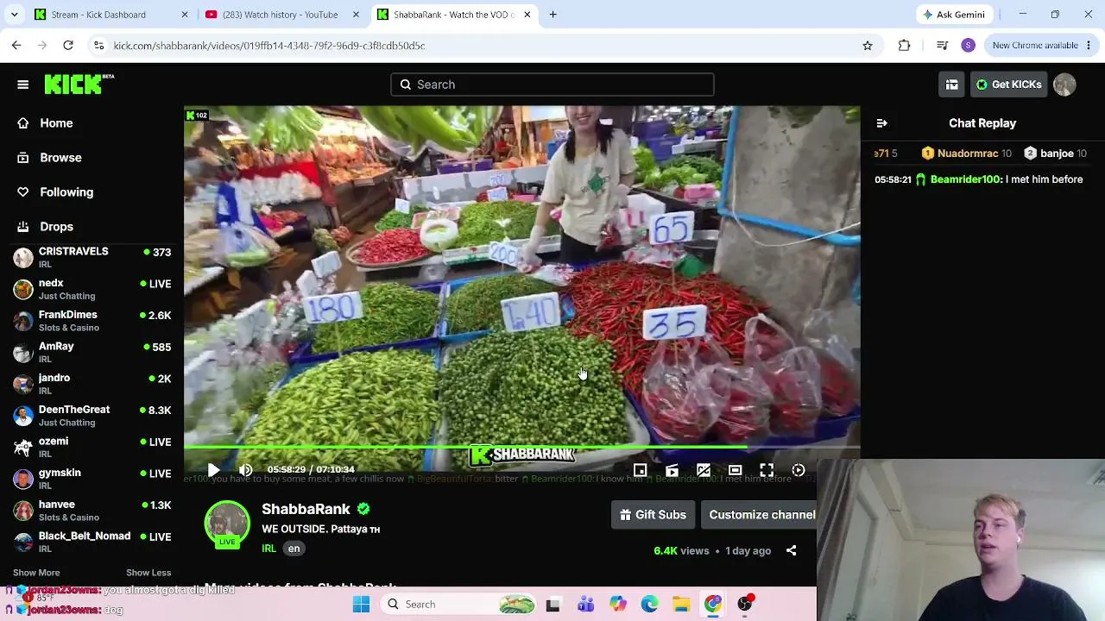Open File Explorer from the taskbar
Image resolution: width=1105 pixels, height=621 pixels.
(x=681, y=605)
